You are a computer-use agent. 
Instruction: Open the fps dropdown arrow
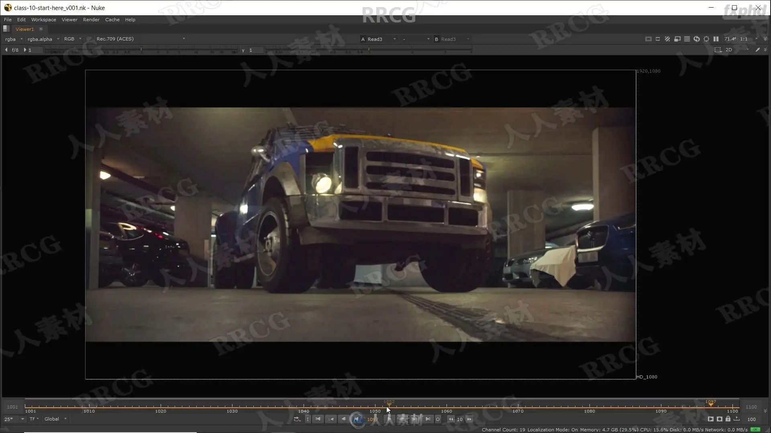point(22,419)
